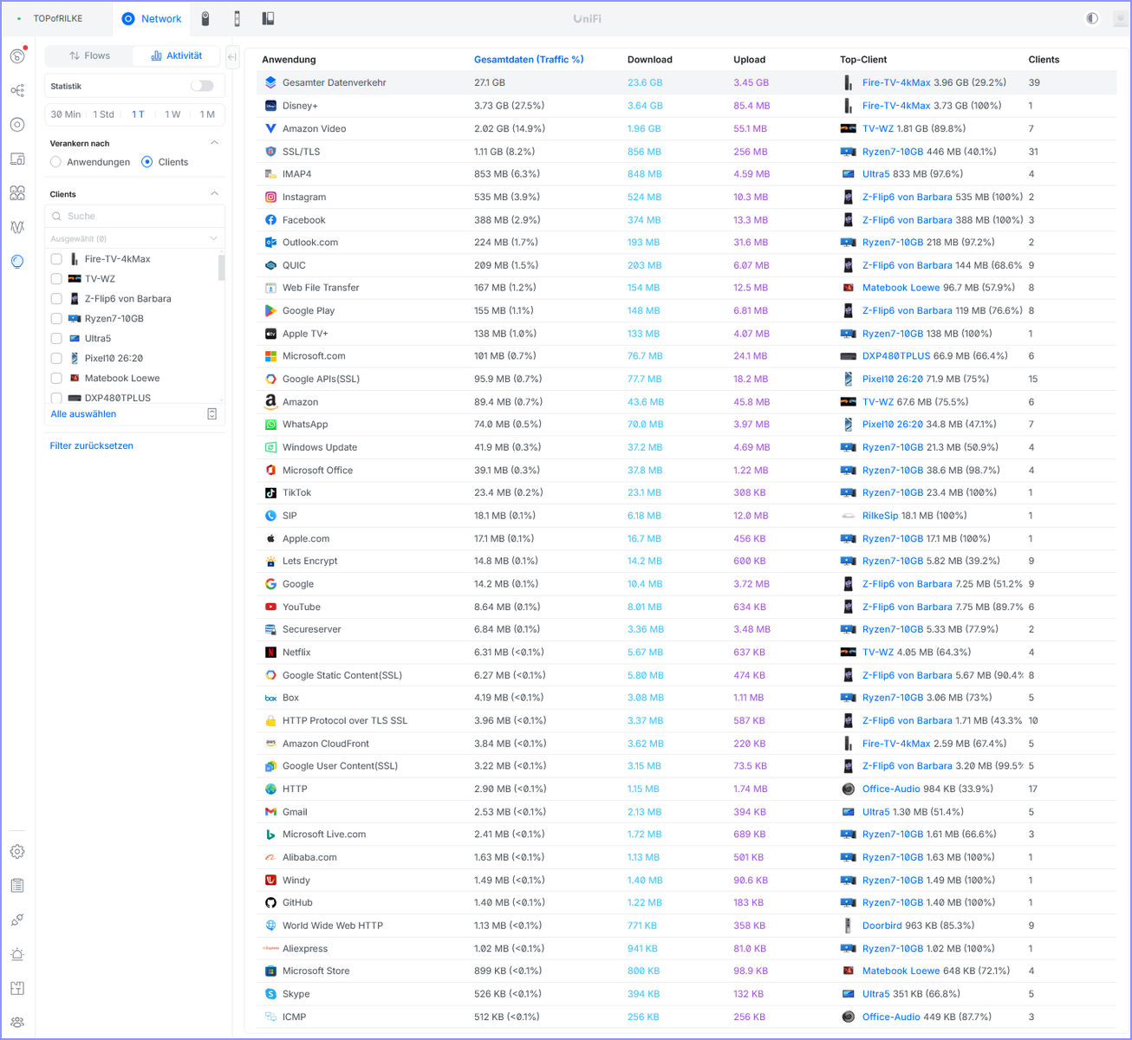
Task: Sort by Gesamtdaten (Traffic %) column header
Action: 529,60
